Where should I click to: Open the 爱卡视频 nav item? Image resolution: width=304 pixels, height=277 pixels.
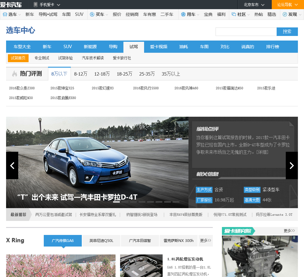click(x=159, y=47)
